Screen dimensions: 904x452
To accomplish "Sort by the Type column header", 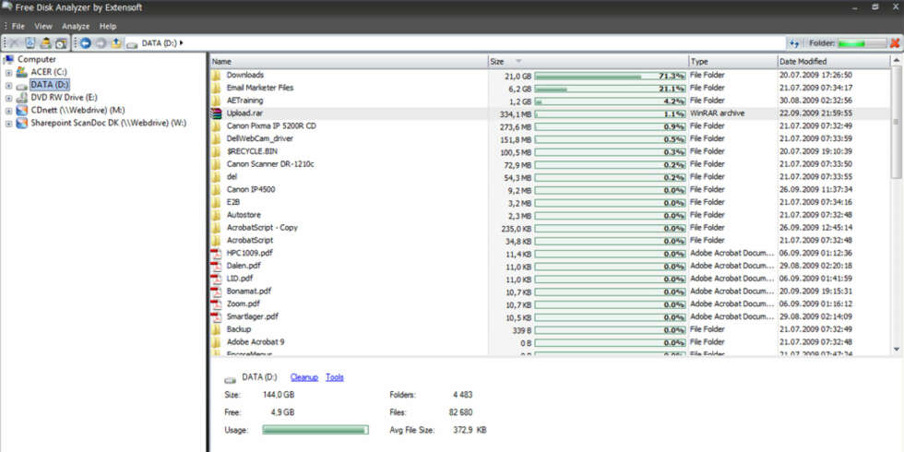I will click(x=732, y=61).
